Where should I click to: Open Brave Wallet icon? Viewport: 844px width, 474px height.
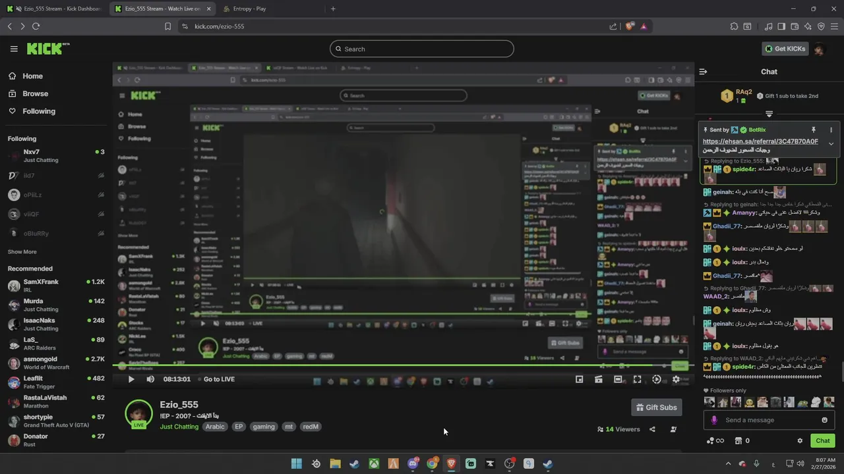pyautogui.click(x=795, y=26)
